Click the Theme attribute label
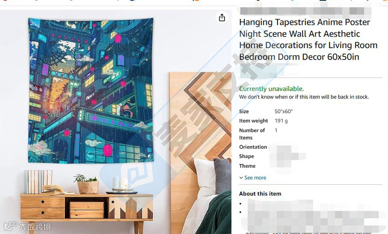This screenshot has width=388, height=234. 247,166
